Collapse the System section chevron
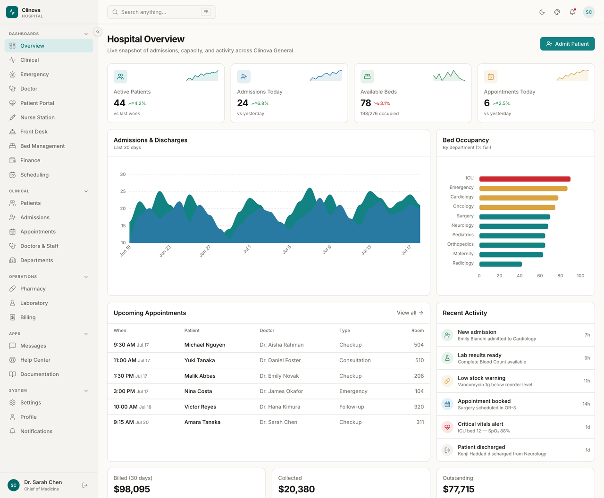 coord(86,391)
